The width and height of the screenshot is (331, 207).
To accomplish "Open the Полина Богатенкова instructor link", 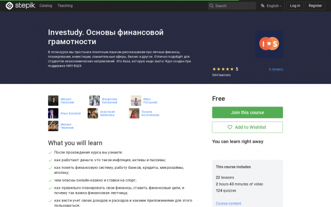I will pyautogui.click(x=150, y=113).
